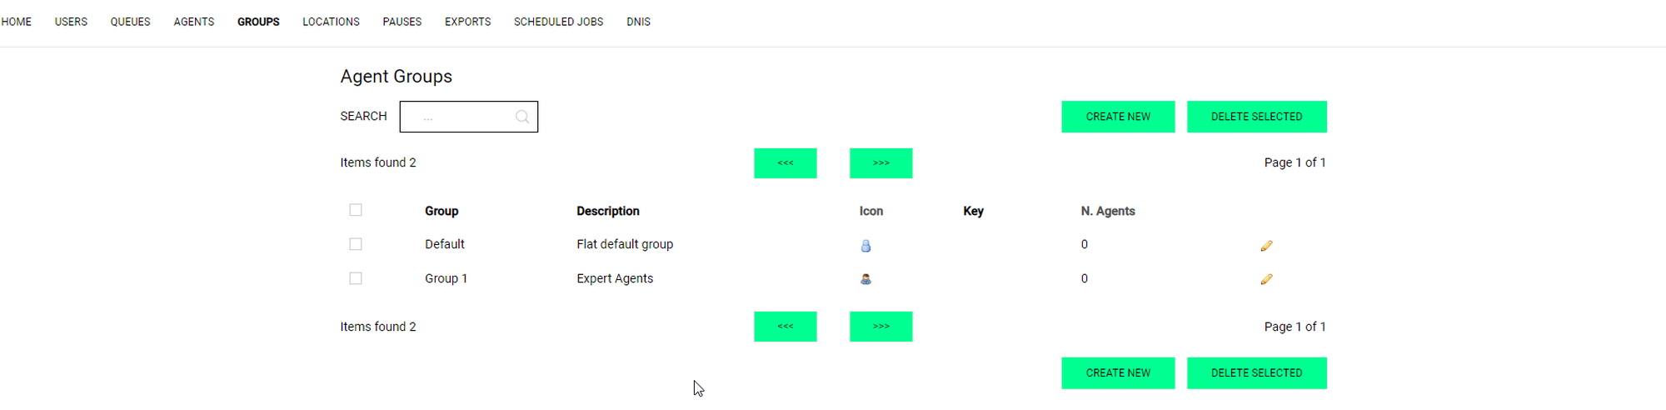Sort by the Description column header
The image size is (1666, 410).
coord(608,211)
